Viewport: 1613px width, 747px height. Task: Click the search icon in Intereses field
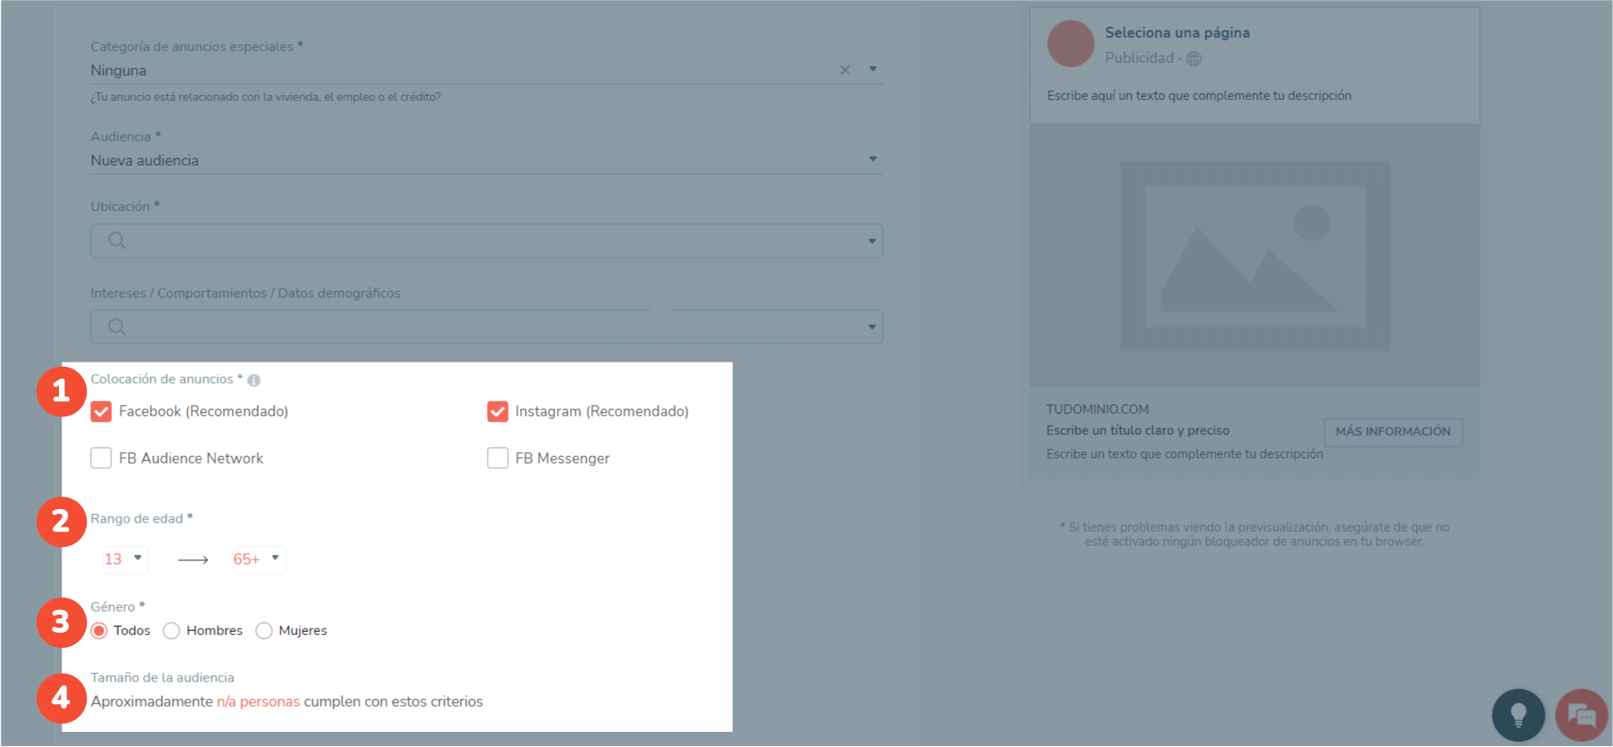click(117, 326)
